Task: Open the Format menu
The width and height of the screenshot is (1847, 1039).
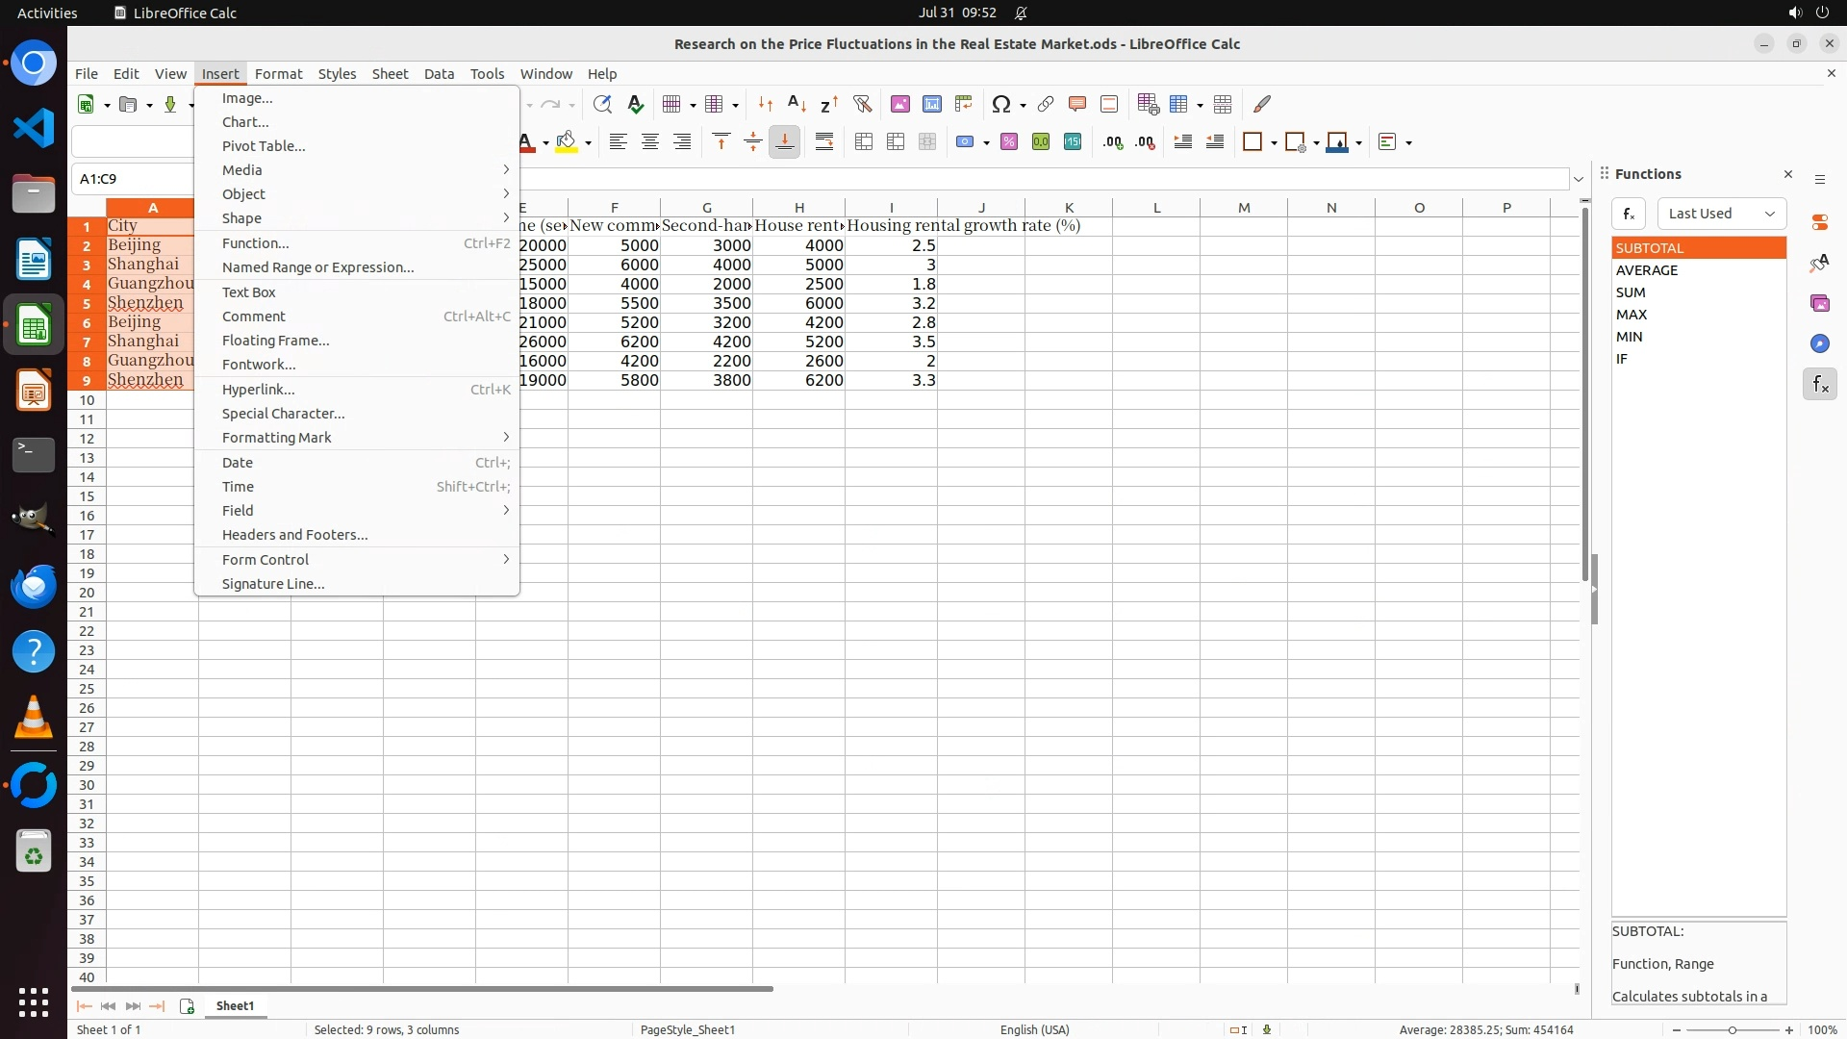Action: 278,74
